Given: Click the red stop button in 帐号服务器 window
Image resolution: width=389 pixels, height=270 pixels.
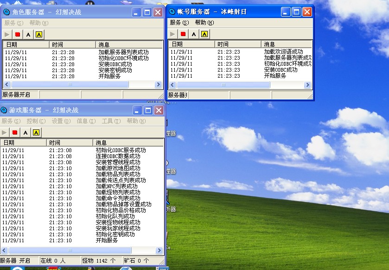Looking at the screenshot, I should tap(183, 34).
